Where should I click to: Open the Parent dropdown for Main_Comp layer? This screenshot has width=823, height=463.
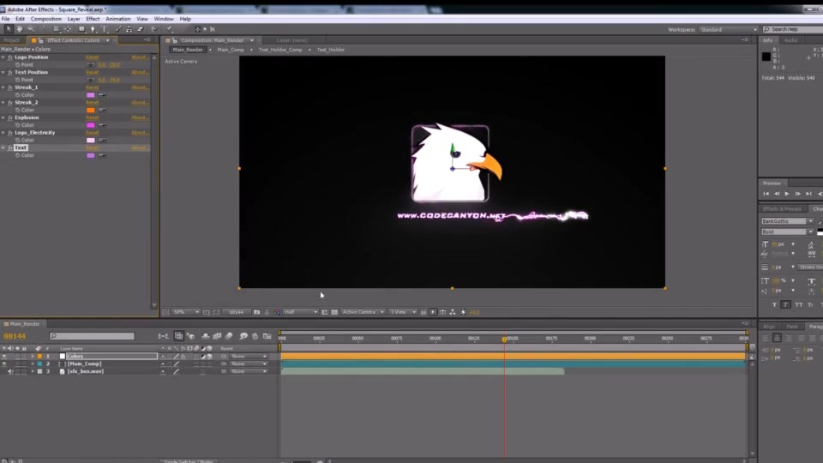click(249, 364)
